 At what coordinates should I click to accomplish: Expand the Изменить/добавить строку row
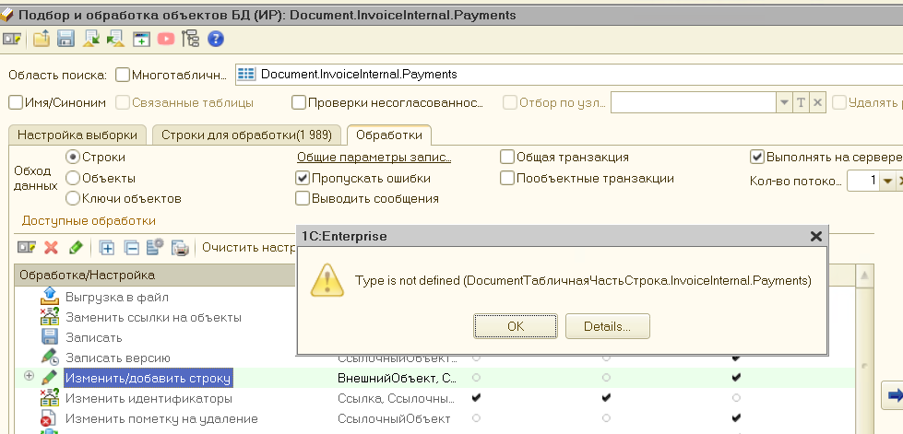click(x=29, y=377)
